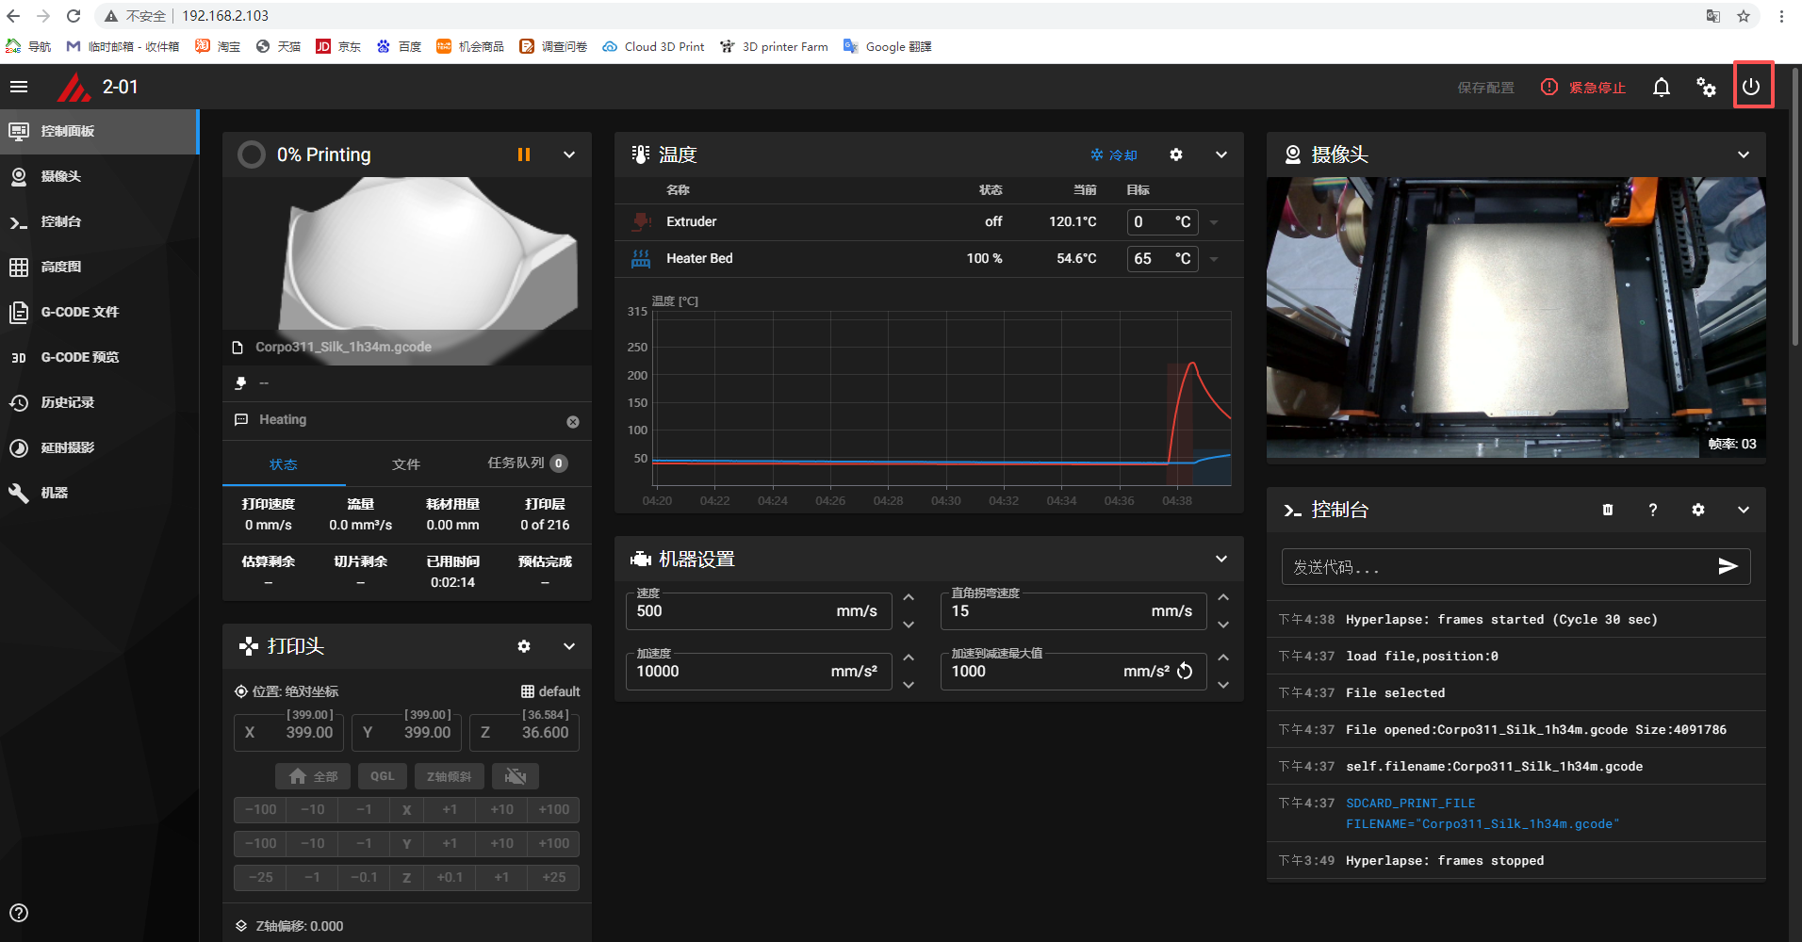Switch to the 文件 tab
Viewport: 1802px width, 942px height.
point(406,464)
